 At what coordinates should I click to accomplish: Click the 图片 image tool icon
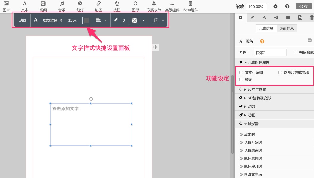pos(6,4)
